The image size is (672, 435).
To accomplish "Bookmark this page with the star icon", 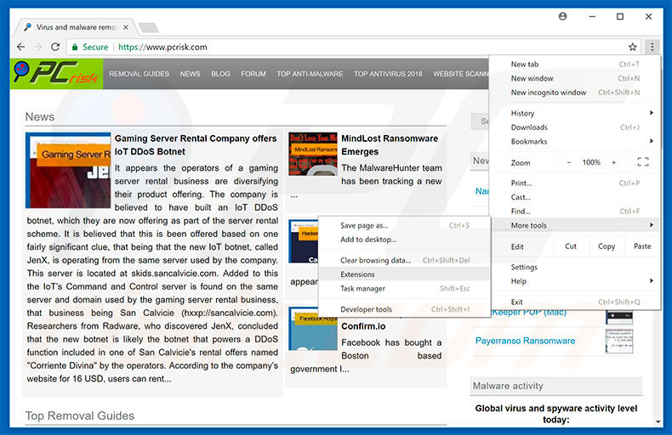I will tap(633, 47).
